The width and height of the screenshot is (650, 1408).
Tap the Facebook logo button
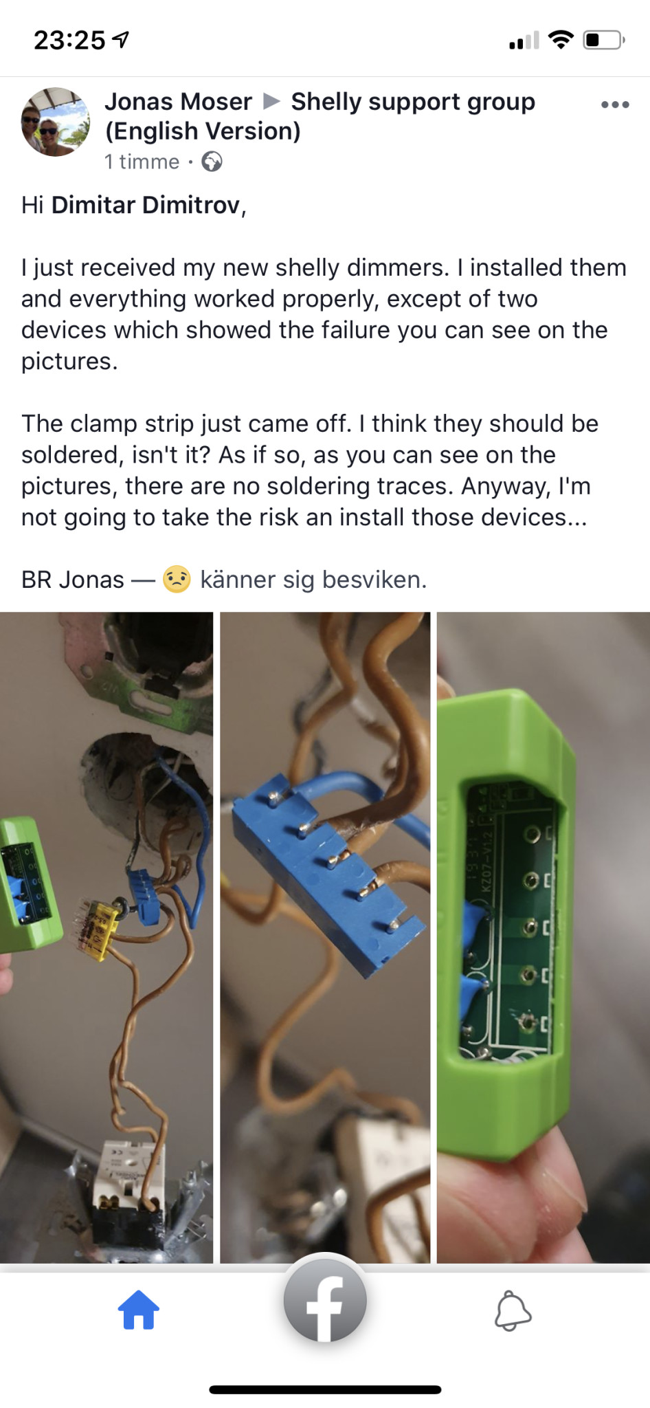(325, 1300)
